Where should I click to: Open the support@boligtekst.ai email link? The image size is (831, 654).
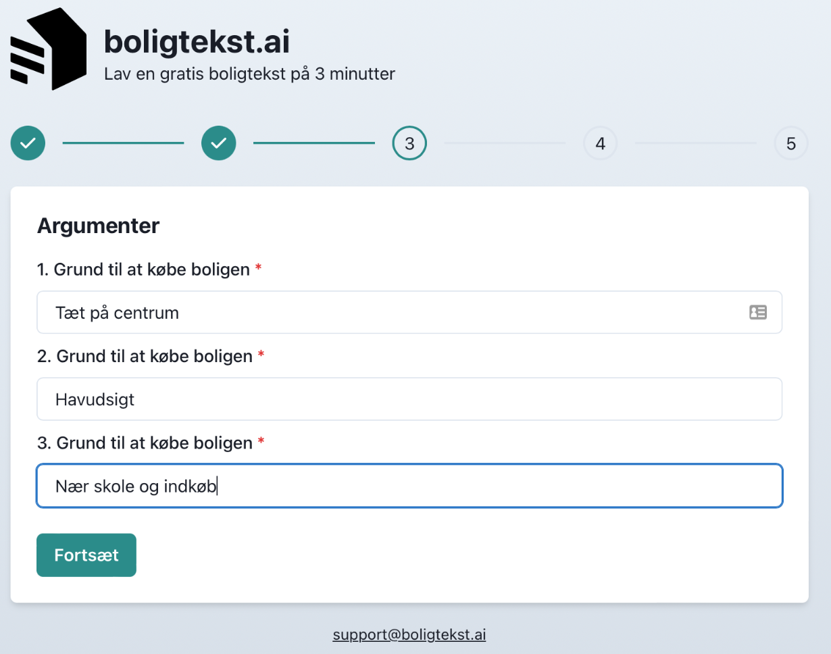(409, 635)
